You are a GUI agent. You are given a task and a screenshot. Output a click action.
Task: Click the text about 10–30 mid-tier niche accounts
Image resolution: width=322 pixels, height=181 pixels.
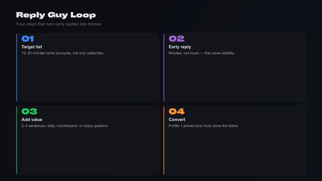click(x=63, y=53)
